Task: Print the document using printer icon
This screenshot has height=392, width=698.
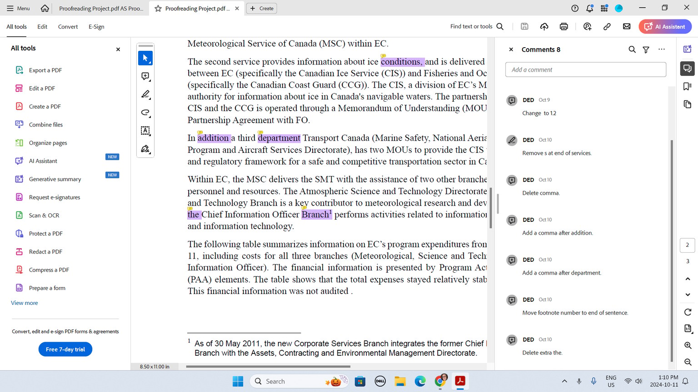Action: [x=563, y=26]
